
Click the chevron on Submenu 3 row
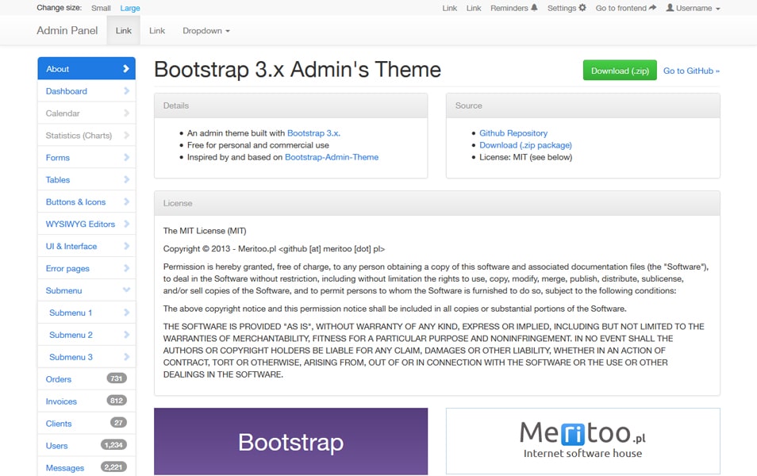126,357
